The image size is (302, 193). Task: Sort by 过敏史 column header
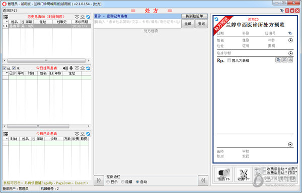(x=62, y=22)
